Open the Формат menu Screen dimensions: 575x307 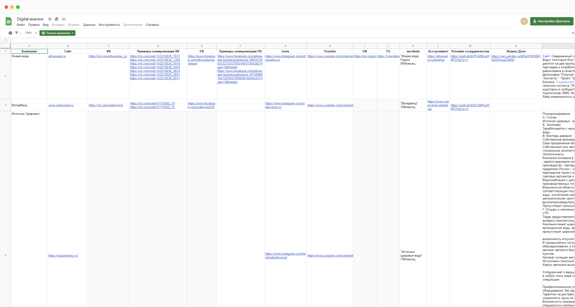pyautogui.click(x=74, y=25)
